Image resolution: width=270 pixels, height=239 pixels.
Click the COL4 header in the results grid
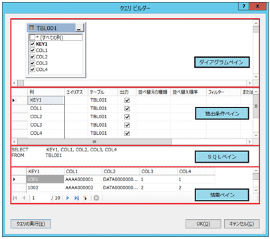coord(196,171)
